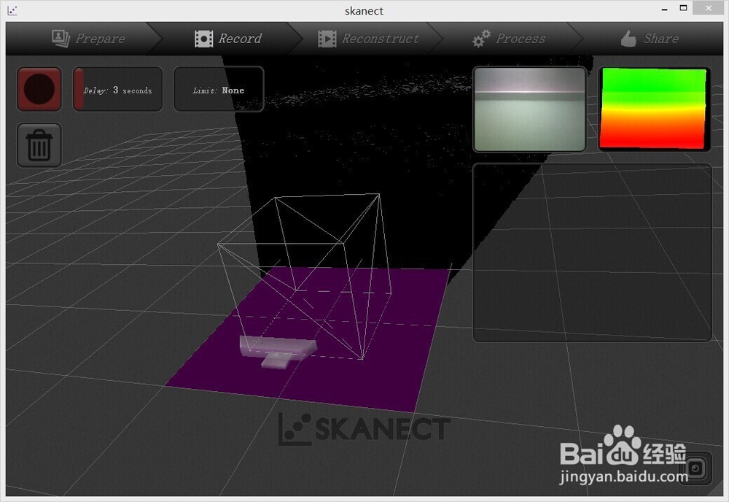
Task: Click the color camera preview thumbnail
Action: click(529, 109)
